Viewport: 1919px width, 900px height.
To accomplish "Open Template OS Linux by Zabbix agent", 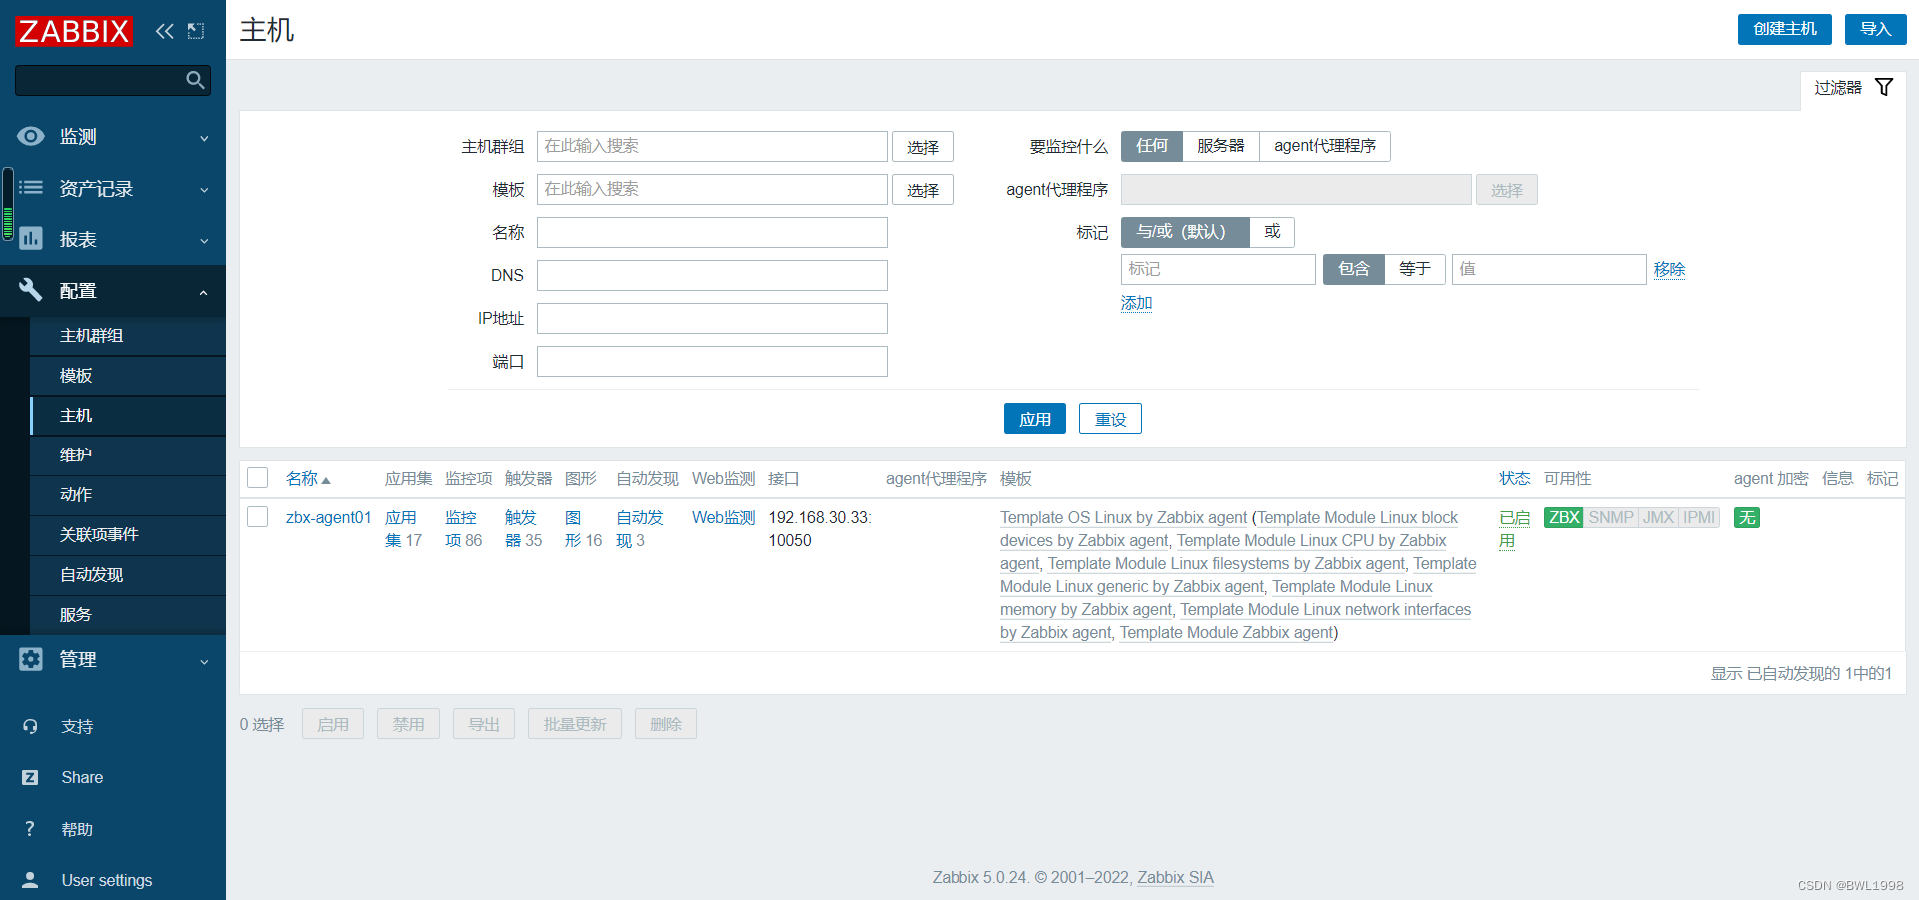I will click(x=1123, y=517).
